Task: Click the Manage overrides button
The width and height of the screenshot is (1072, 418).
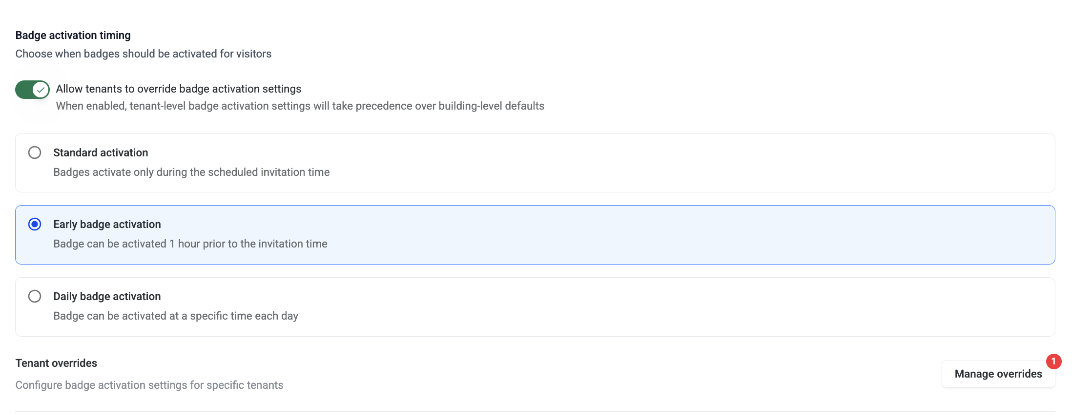Action: click(998, 374)
